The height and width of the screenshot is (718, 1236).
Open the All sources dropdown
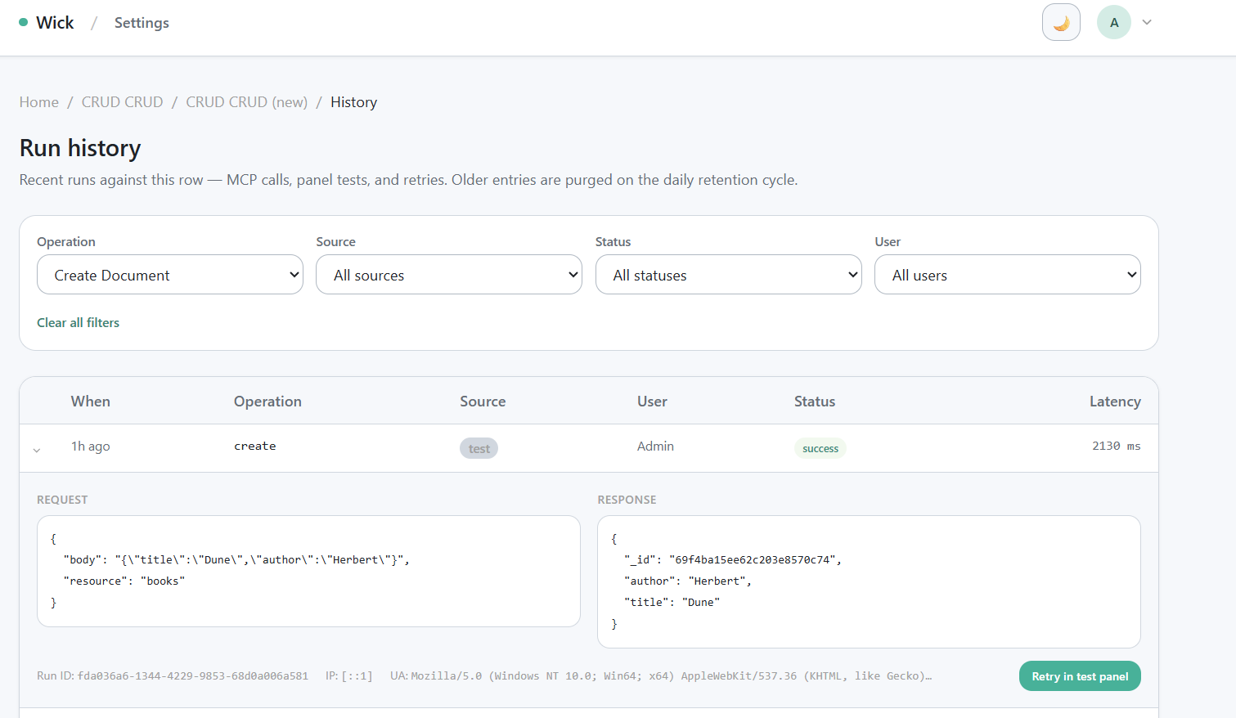(449, 275)
